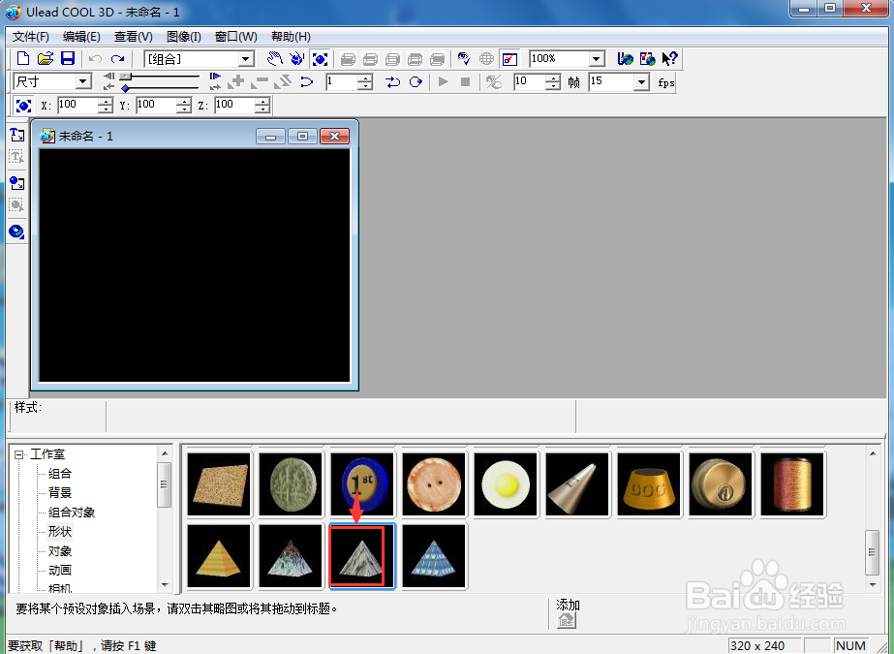The height and width of the screenshot is (654, 894).
Task: Open context help pointer tool
Action: pyautogui.click(x=669, y=59)
